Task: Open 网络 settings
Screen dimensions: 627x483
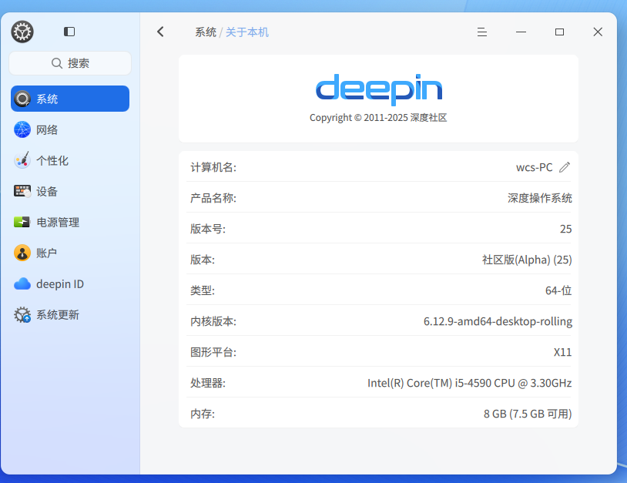Action: point(70,129)
